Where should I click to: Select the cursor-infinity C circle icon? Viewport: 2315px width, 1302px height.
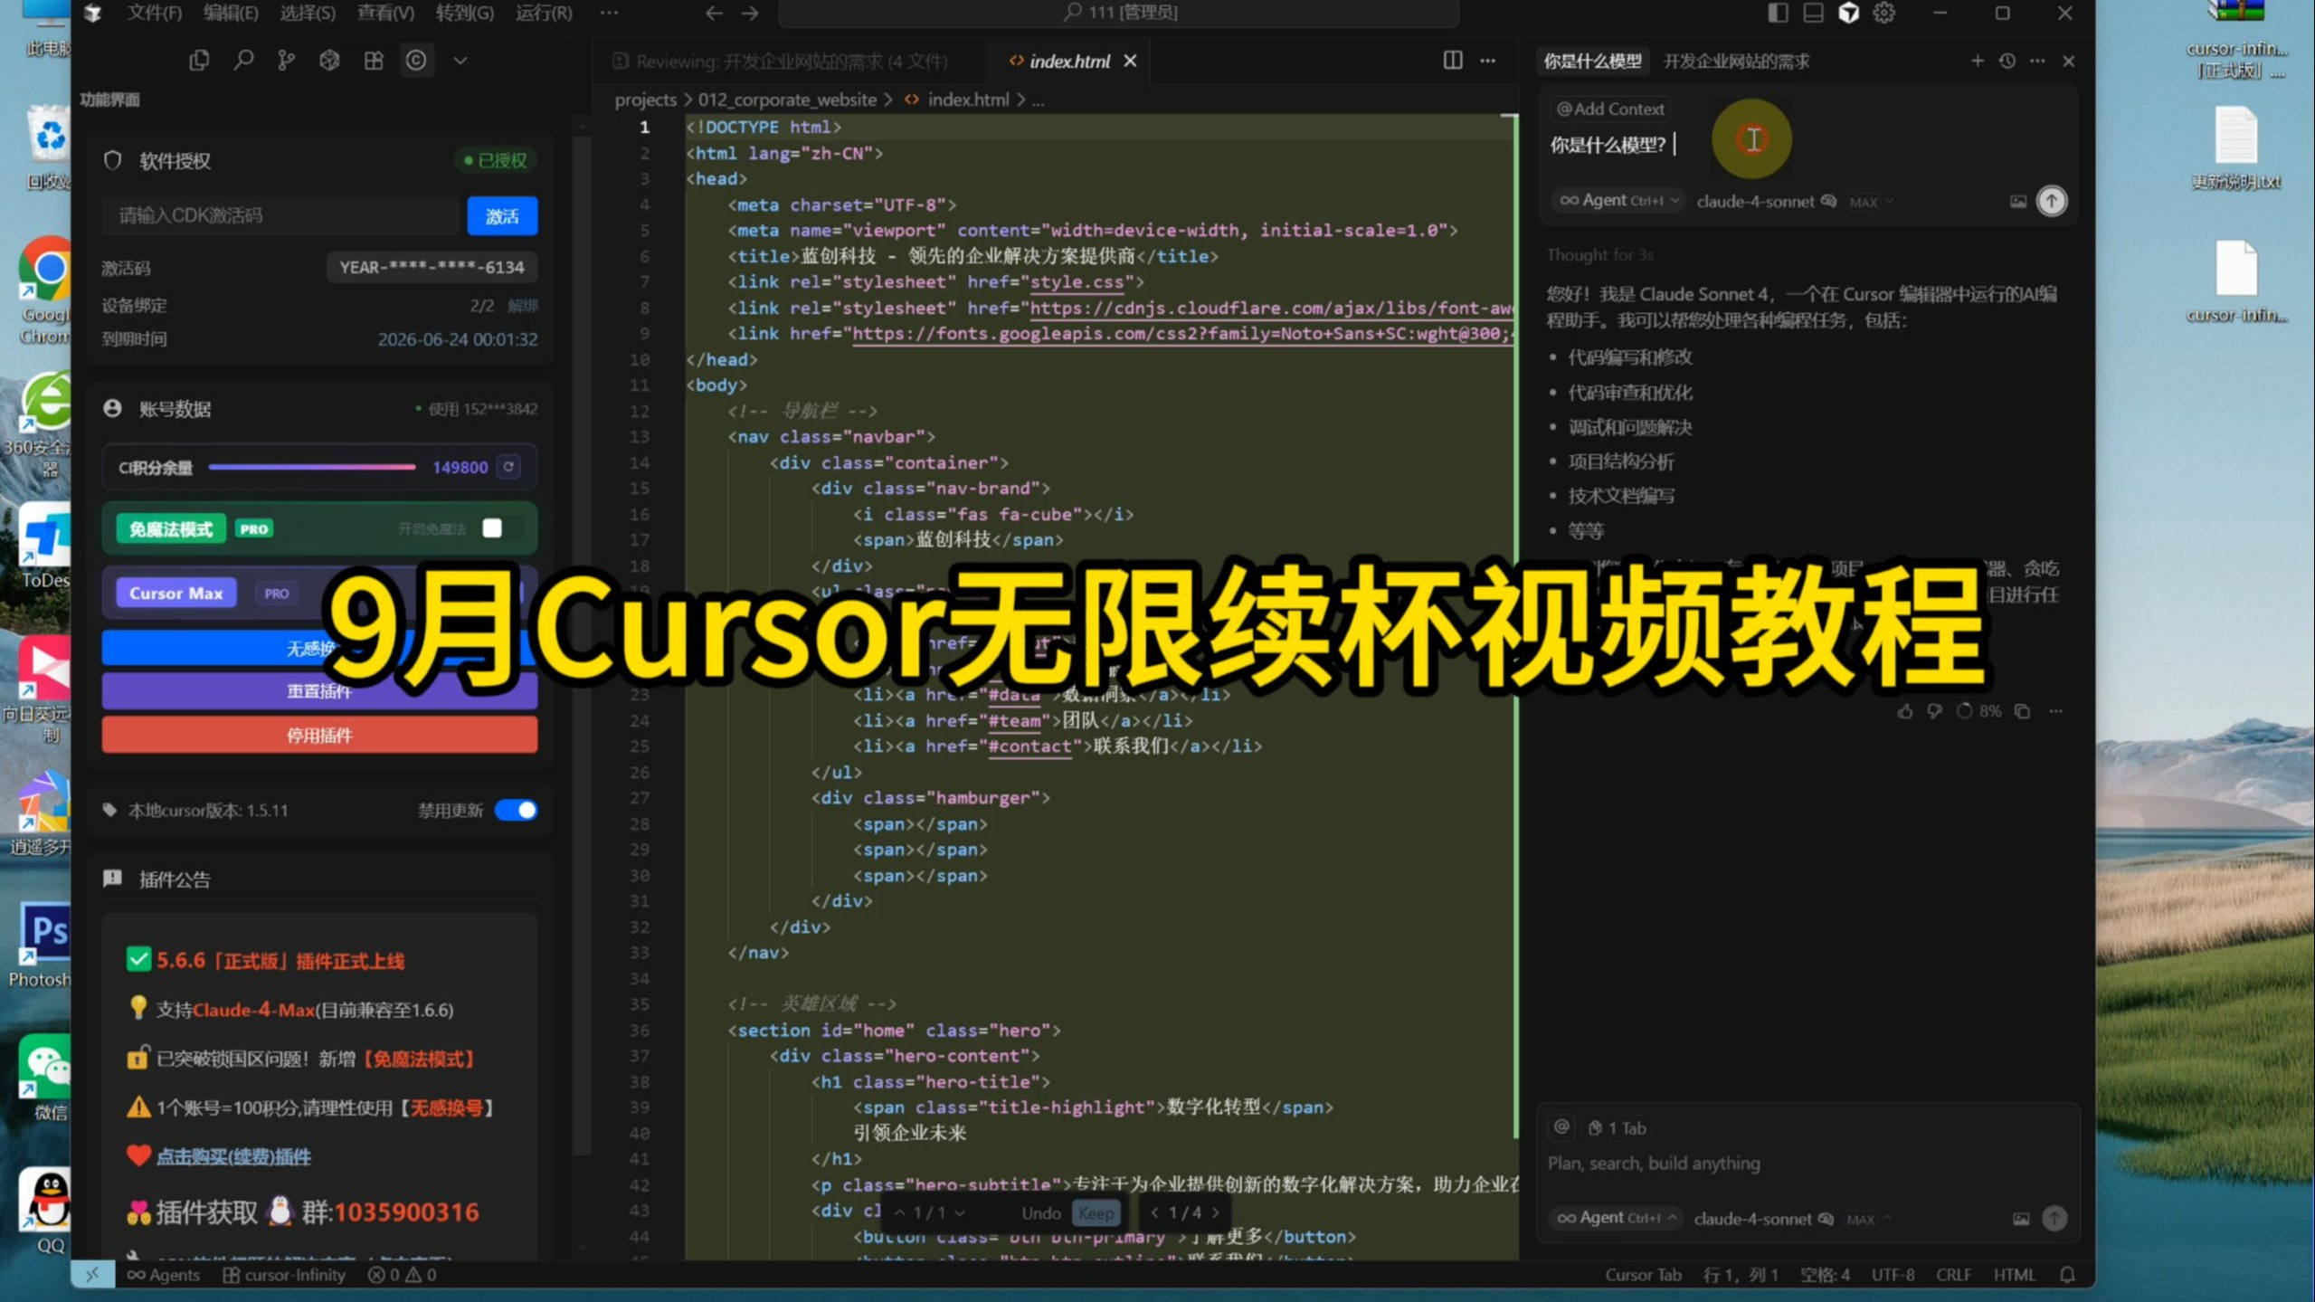pyautogui.click(x=416, y=61)
